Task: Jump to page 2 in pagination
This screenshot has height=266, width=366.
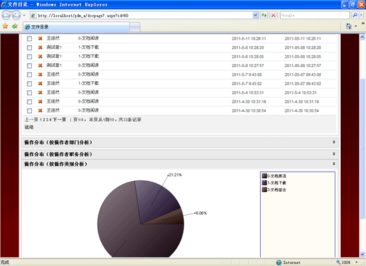Action: [x=44, y=120]
